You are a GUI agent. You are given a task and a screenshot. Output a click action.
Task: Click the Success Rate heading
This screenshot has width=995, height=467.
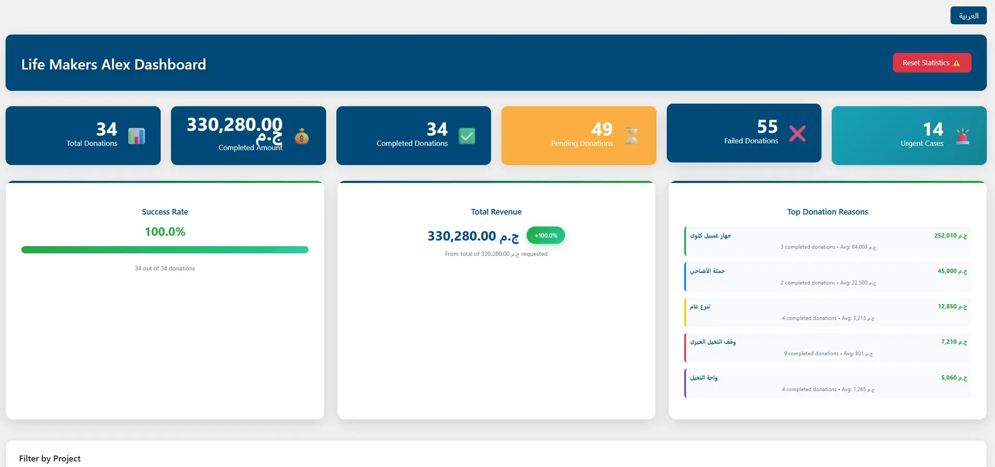[x=165, y=212]
